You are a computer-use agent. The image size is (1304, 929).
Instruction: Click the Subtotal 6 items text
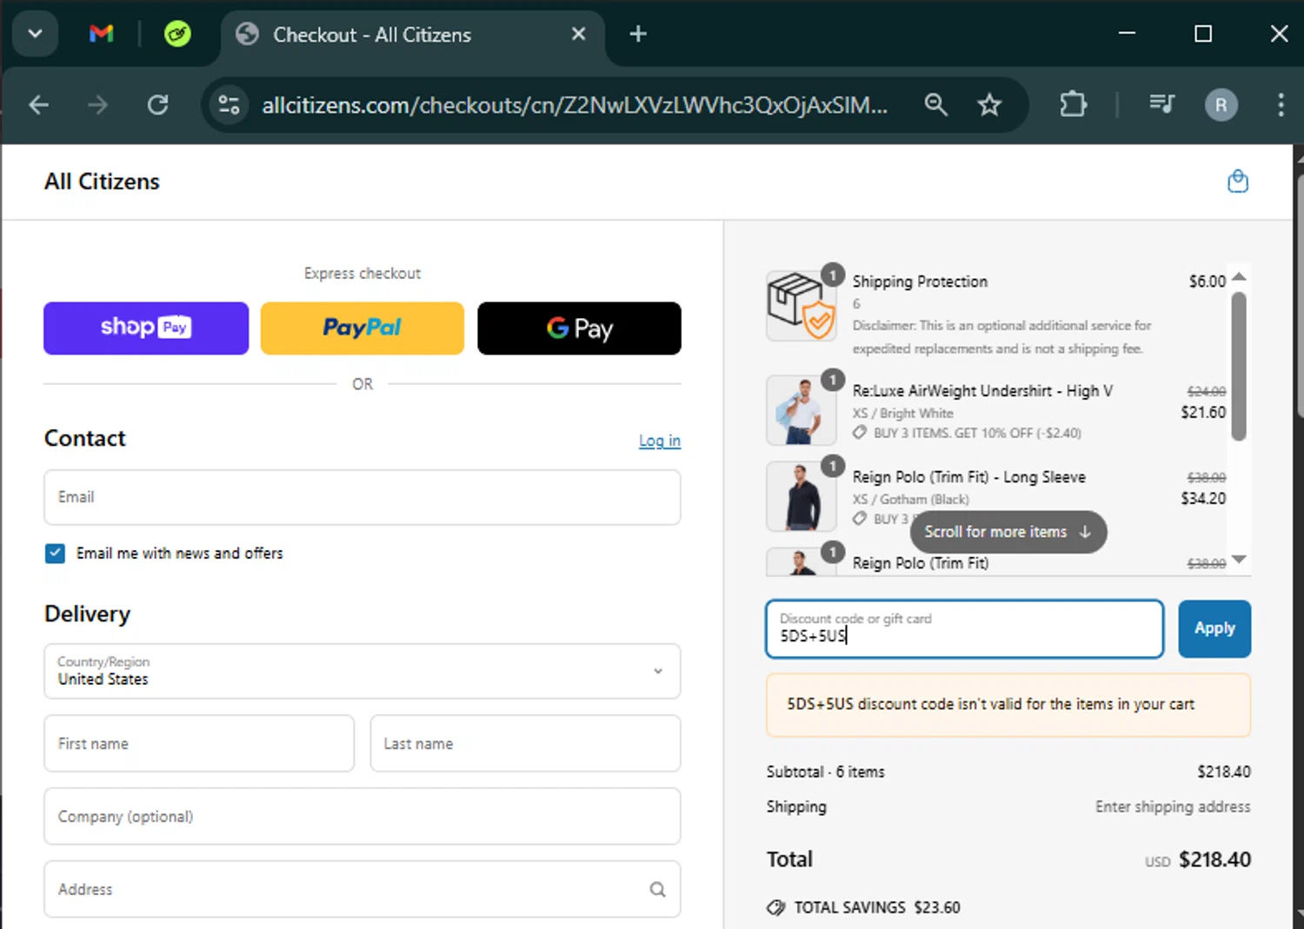(x=826, y=772)
